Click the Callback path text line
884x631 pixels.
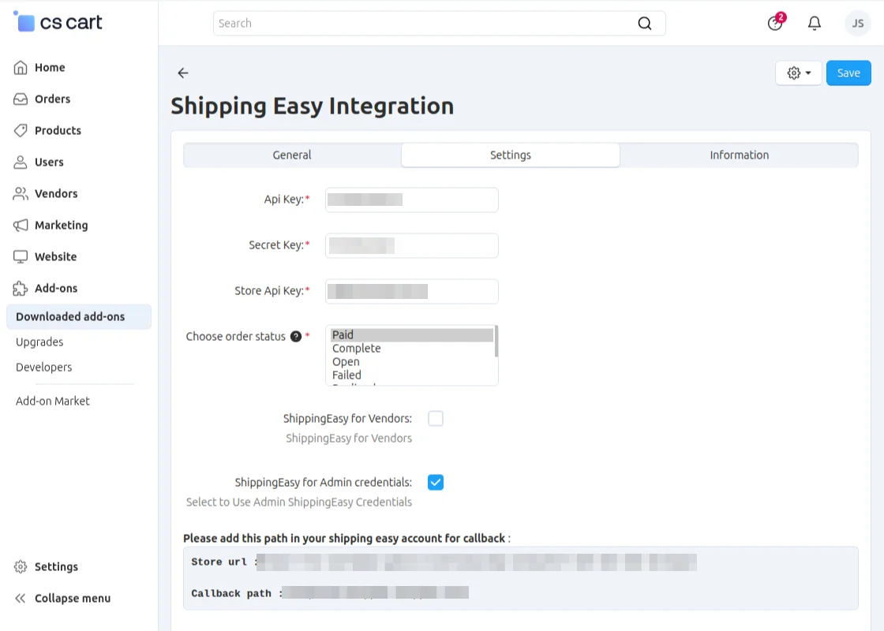coord(330,593)
